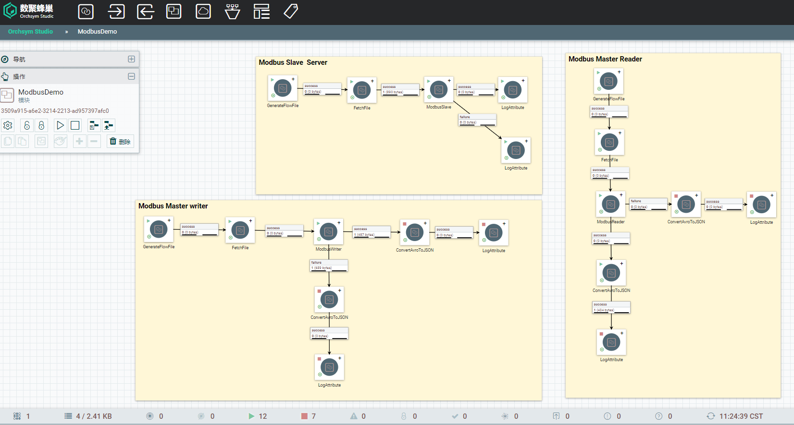Click the upload template icon

click(109, 126)
